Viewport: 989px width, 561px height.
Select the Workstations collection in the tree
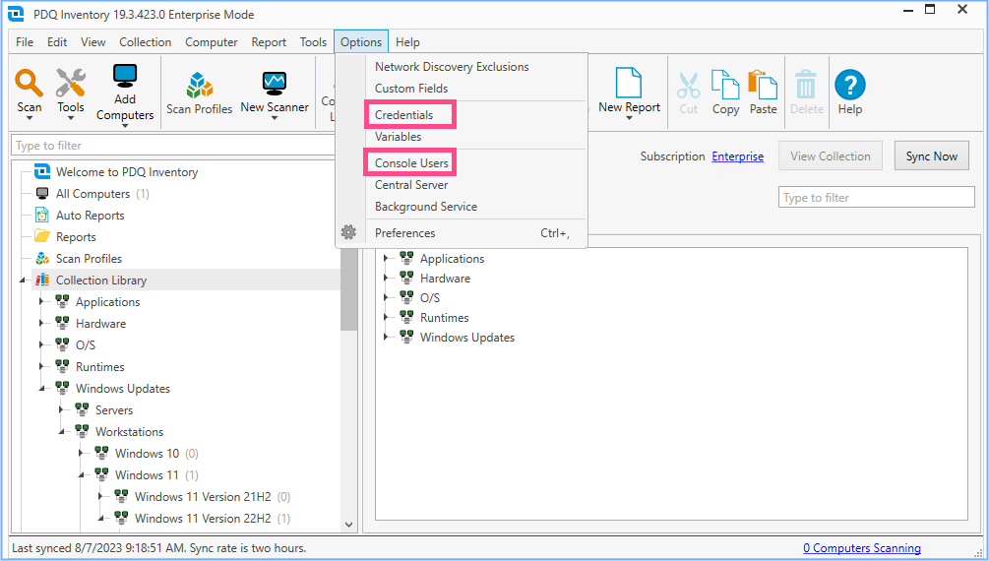[x=129, y=432]
